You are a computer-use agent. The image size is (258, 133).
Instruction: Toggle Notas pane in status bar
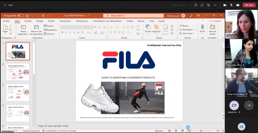tap(159, 131)
